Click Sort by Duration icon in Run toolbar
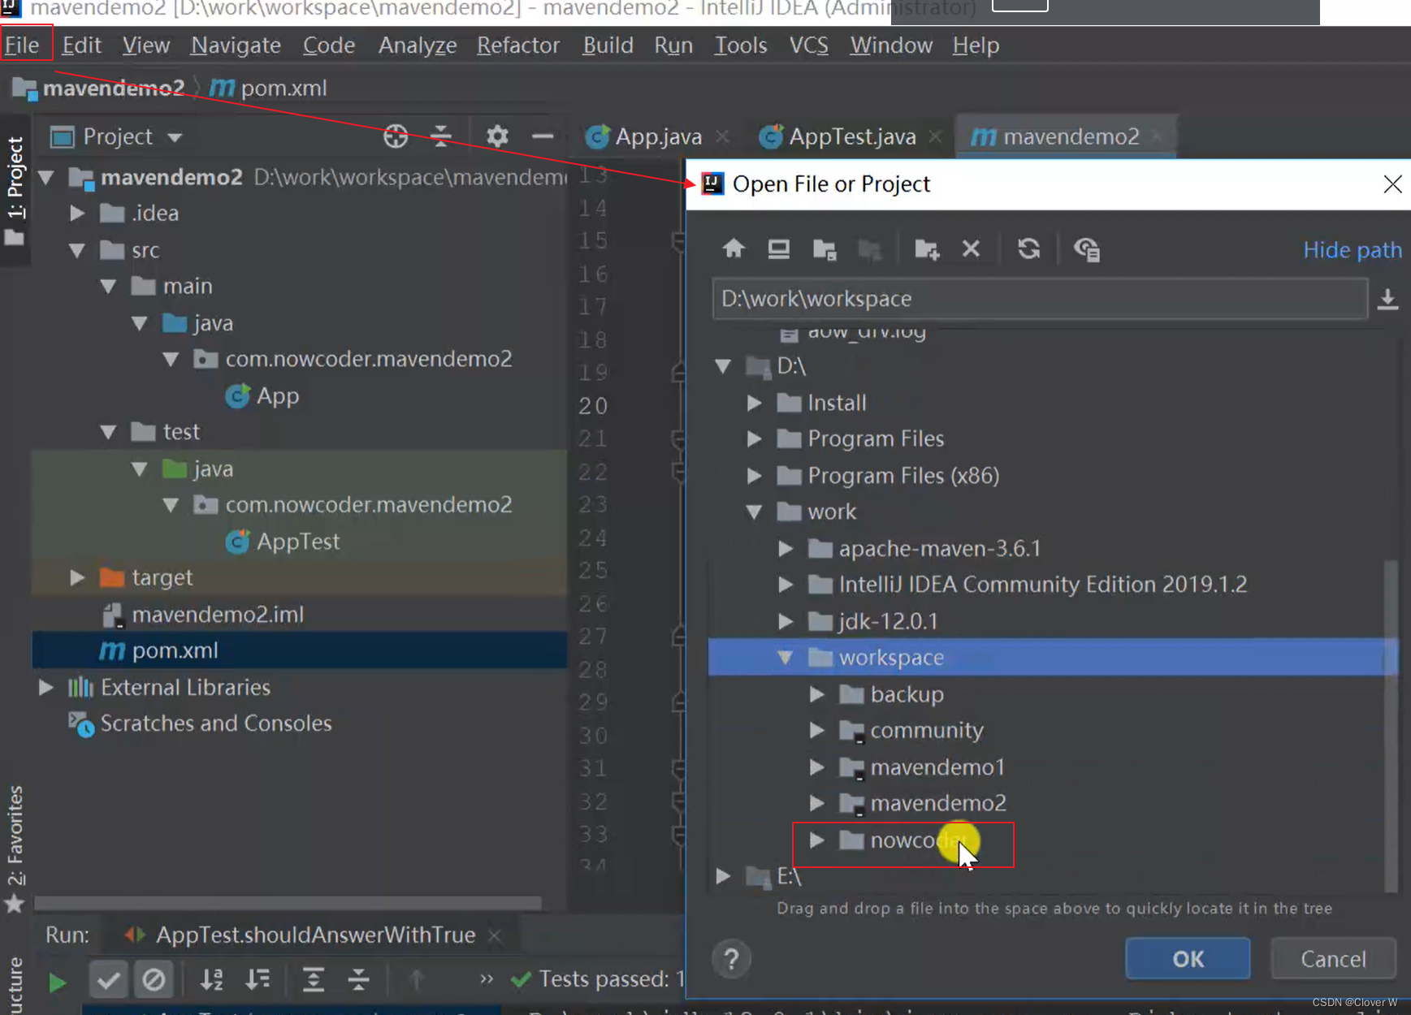 pos(258,980)
